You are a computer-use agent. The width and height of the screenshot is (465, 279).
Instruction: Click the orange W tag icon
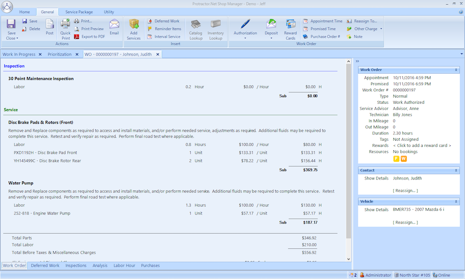404,159
